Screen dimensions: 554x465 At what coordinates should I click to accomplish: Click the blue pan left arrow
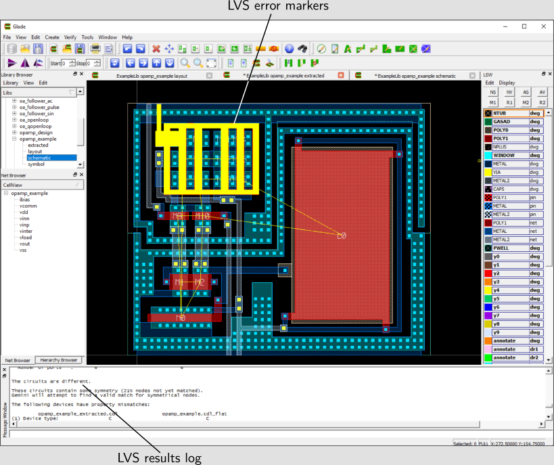(129, 63)
